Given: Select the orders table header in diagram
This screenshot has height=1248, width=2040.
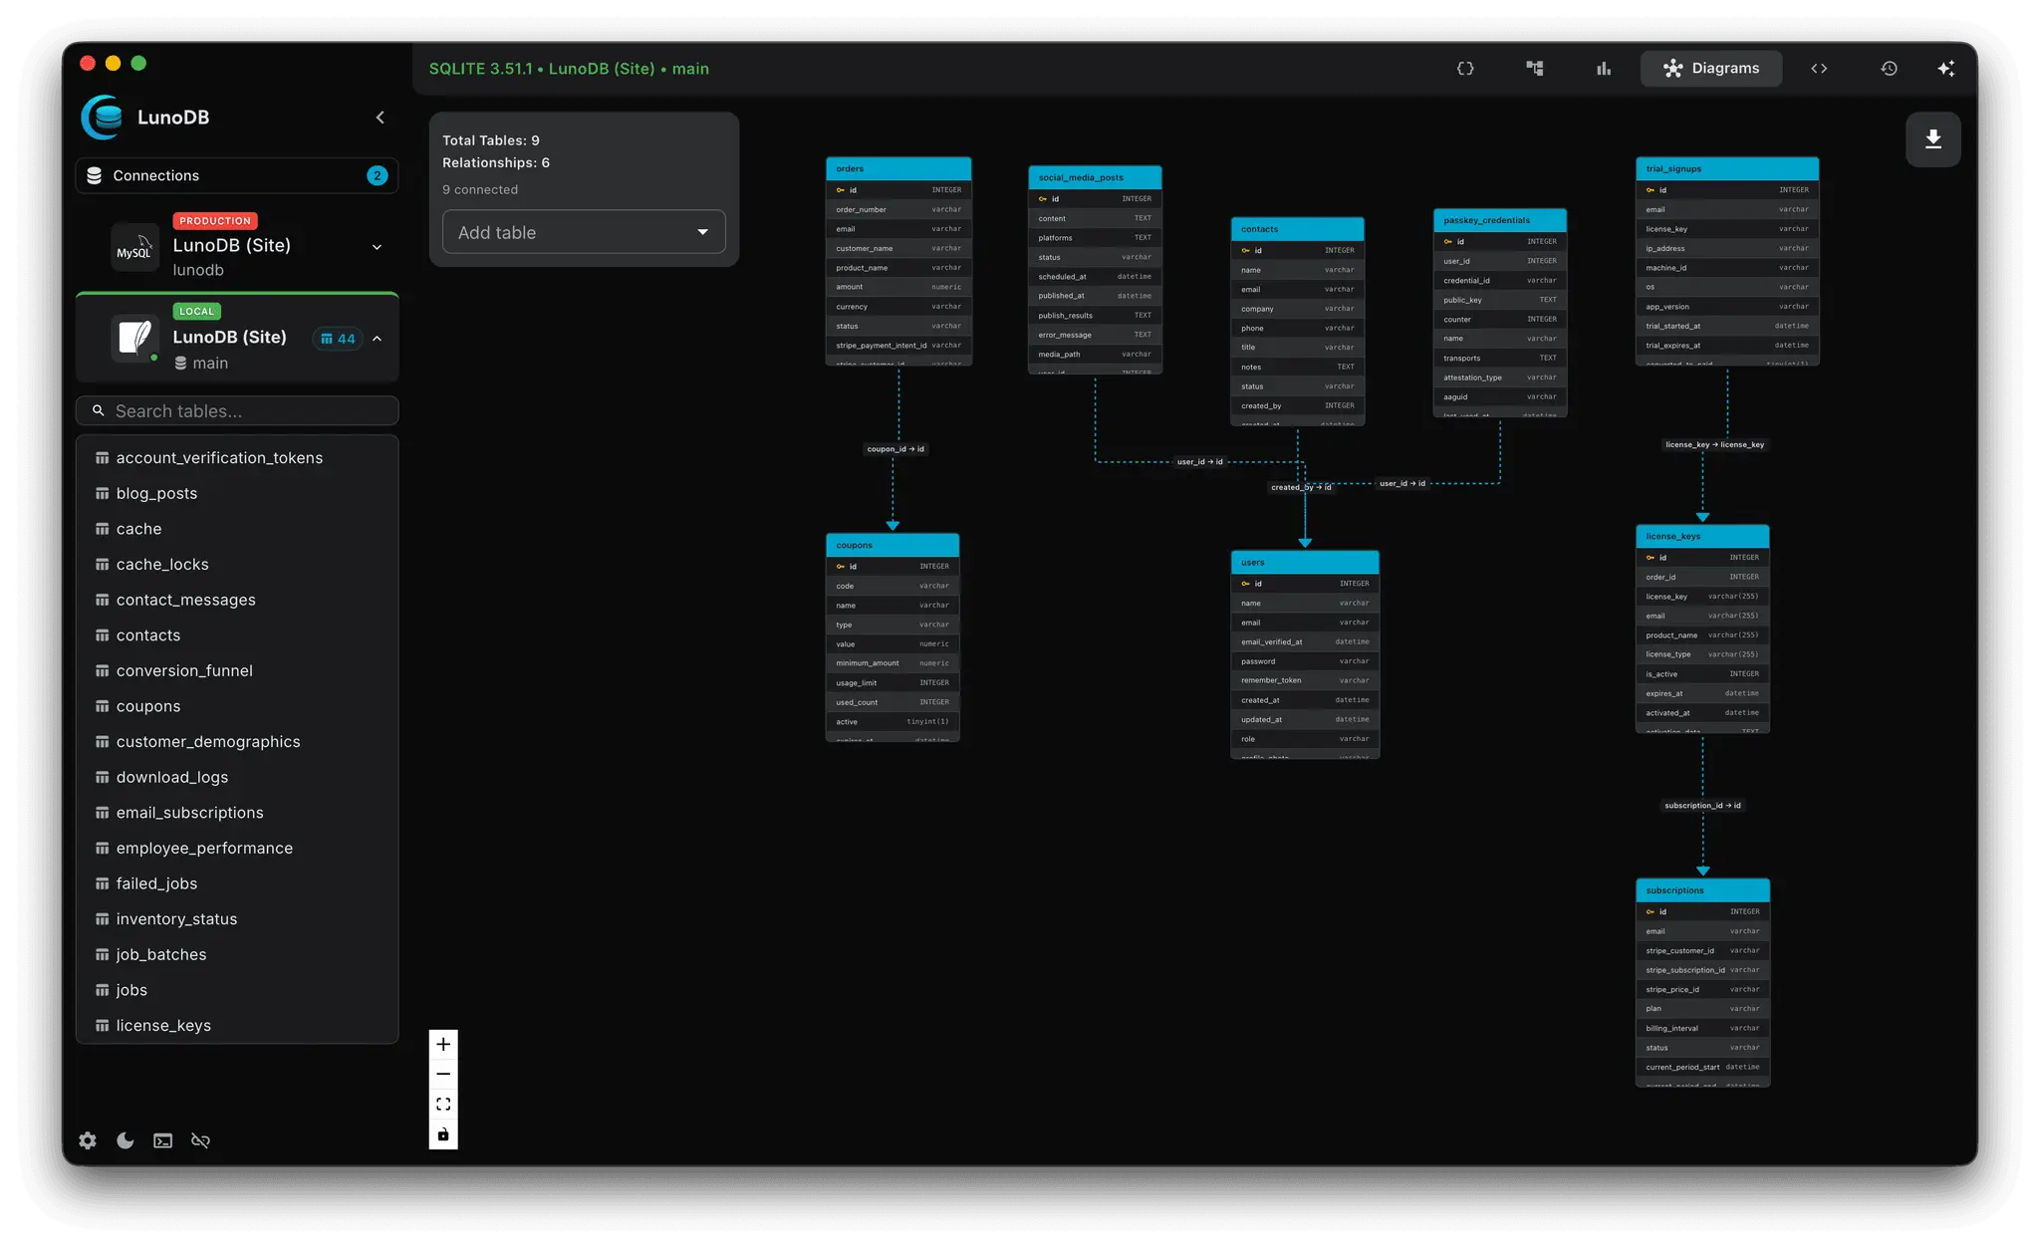Looking at the screenshot, I should click(x=898, y=168).
